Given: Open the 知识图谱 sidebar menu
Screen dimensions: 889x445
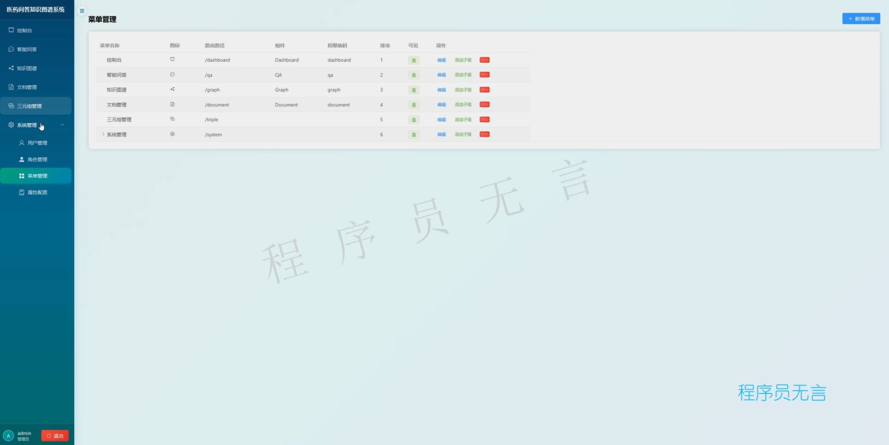Looking at the screenshot, I should pyautogui.click(x=27, y=68).
